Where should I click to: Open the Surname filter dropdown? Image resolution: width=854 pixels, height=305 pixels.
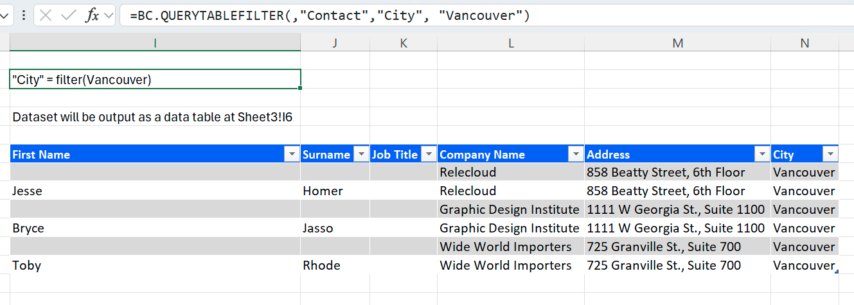click(x=362, y=154)
